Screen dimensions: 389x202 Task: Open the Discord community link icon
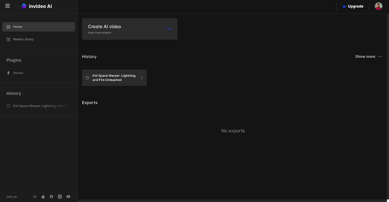tap(35, 197)
